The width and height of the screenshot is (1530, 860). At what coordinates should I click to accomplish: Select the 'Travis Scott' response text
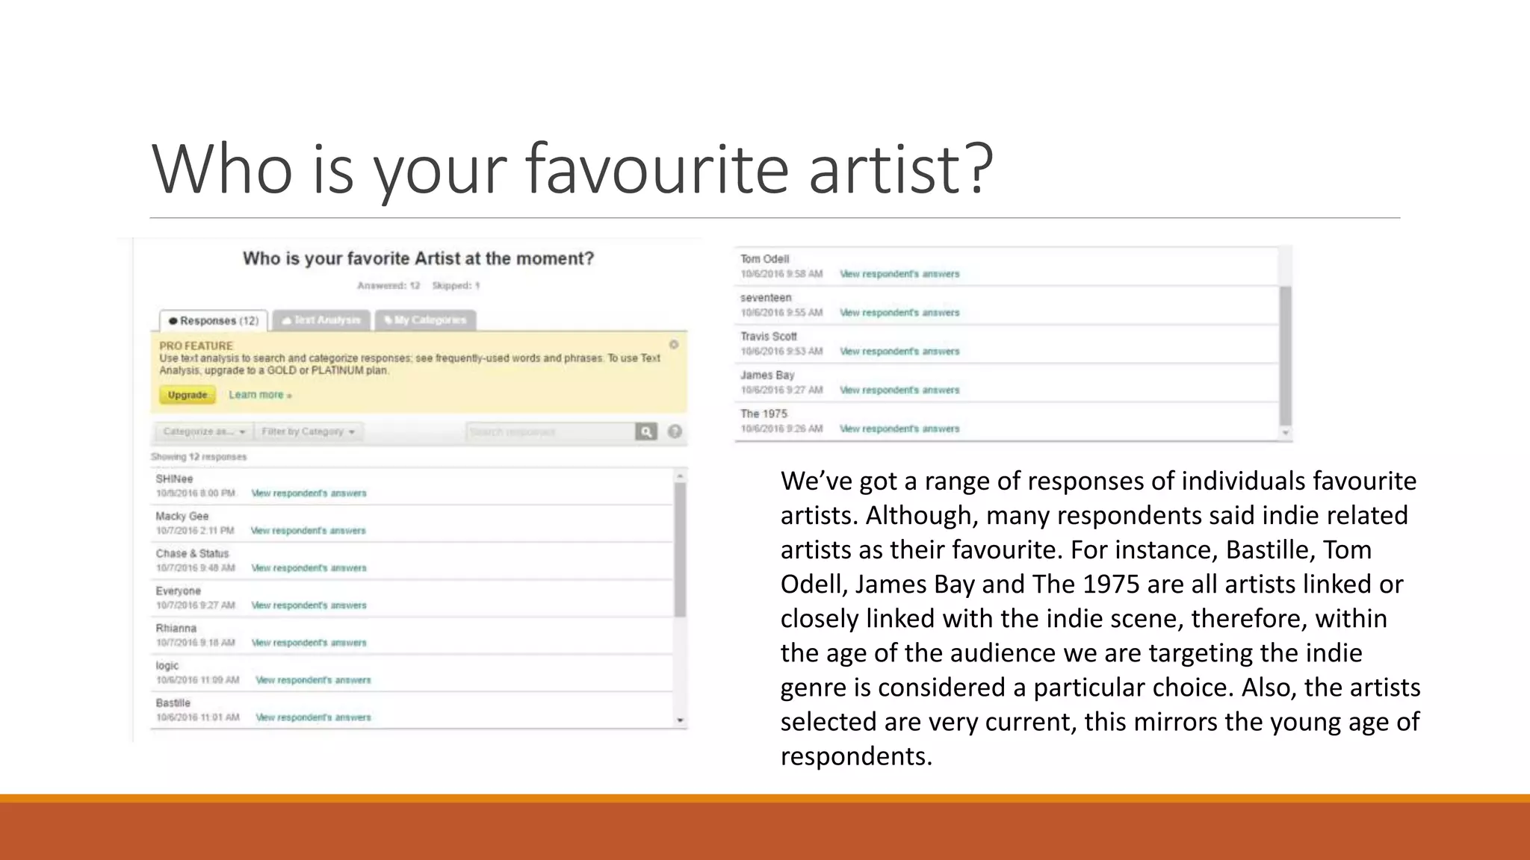point(769,337)
